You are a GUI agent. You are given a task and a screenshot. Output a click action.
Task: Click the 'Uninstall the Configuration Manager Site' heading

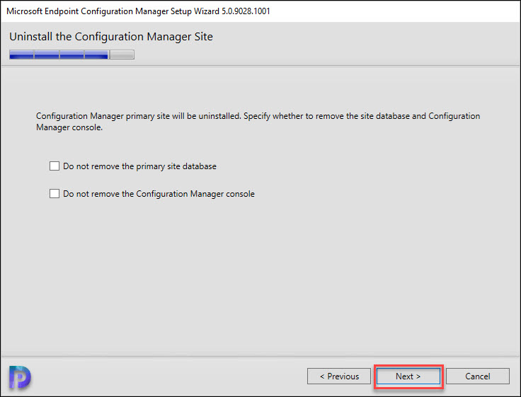(x=111, y=37)
